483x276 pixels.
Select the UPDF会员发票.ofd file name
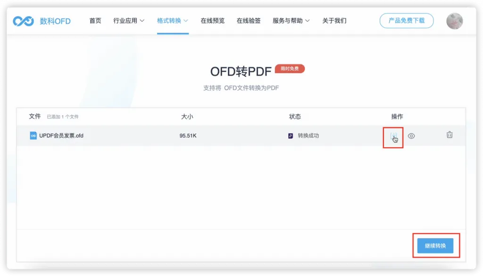click(61, 135)
